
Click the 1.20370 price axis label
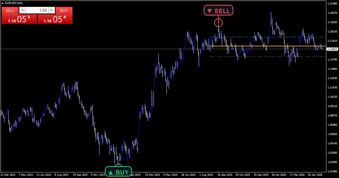(333, 13)
